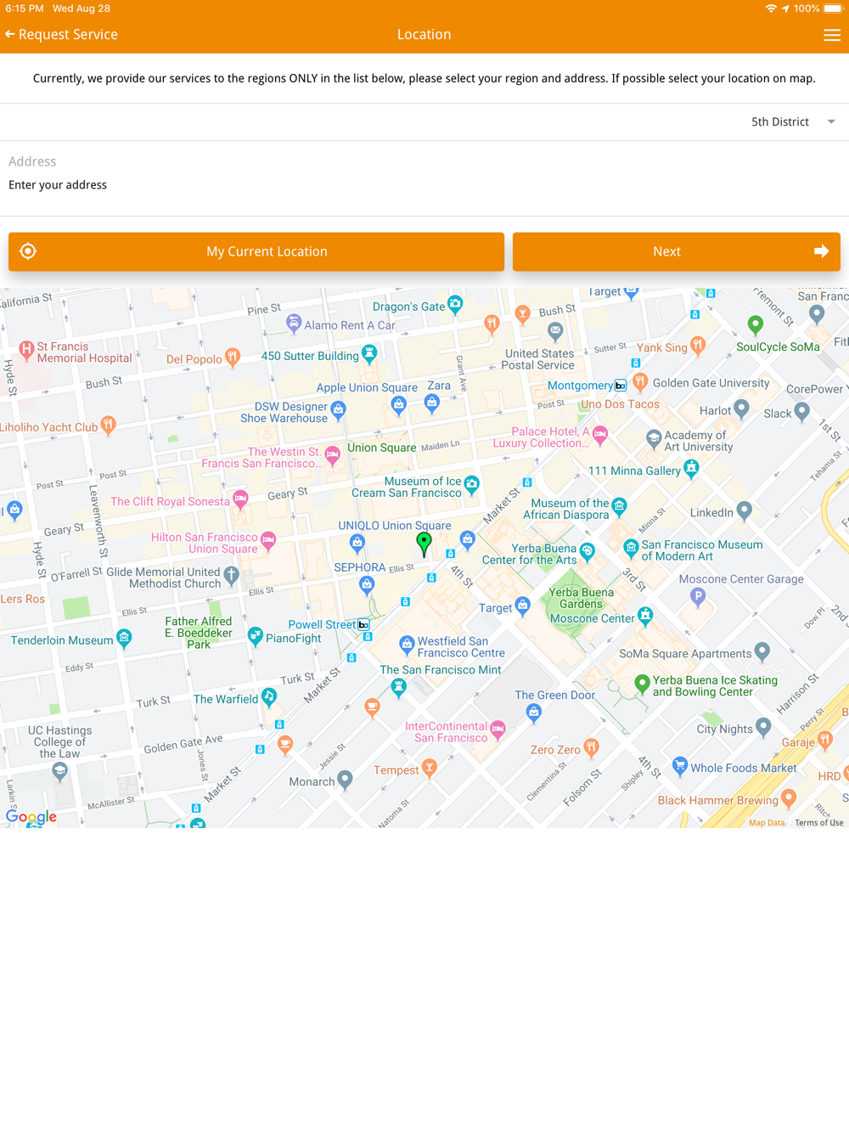
Task: Tap Slack location marker
Action: 802,411
